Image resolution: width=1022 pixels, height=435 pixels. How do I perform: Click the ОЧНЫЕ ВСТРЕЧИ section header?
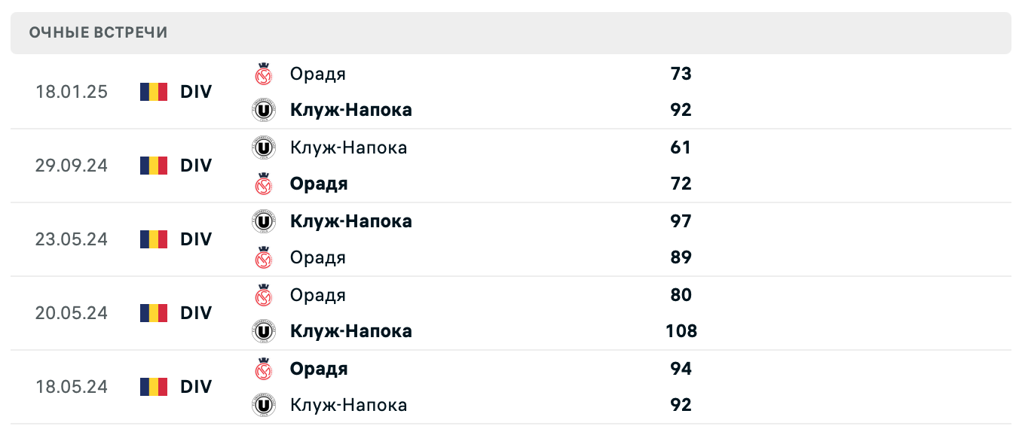point(98,32)
